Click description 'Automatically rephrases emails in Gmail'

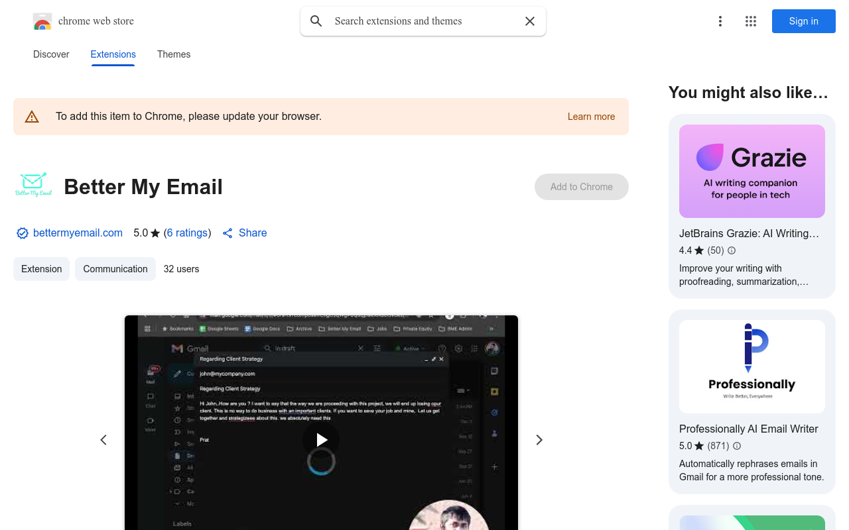click(751, 470)
